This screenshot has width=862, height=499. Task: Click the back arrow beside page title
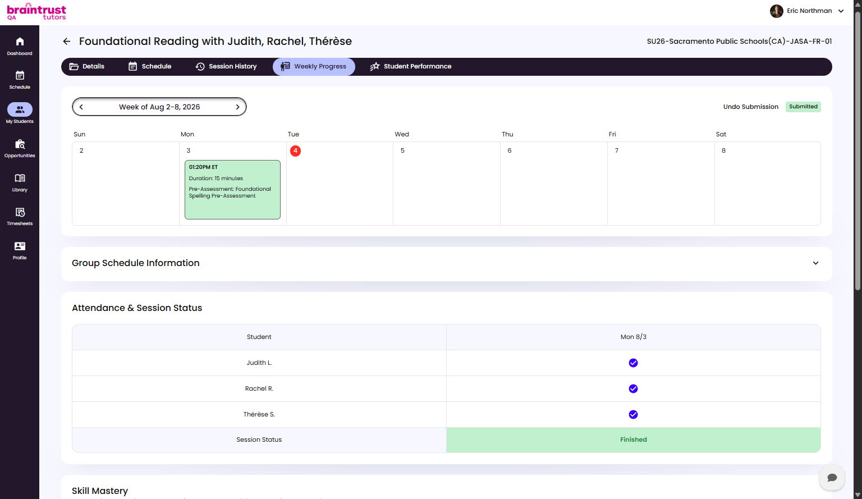click(x=67, y=42)
